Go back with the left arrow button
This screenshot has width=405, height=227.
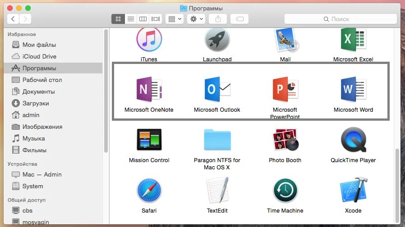tap(13, 19)
